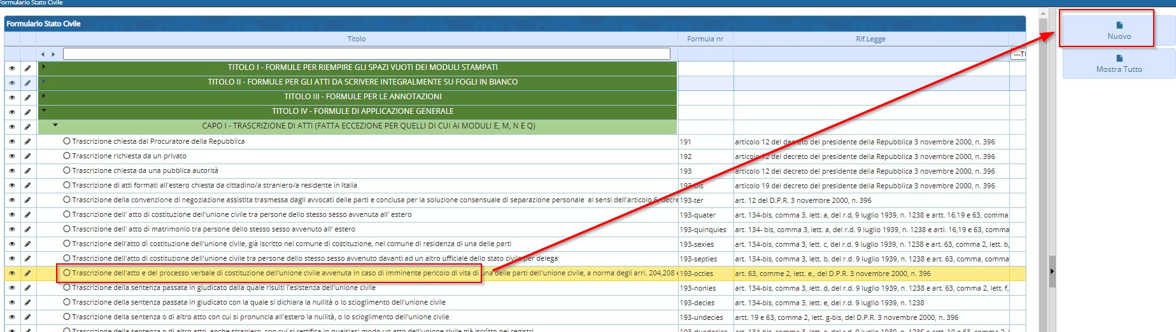Screen dimensions: 1176x332
Task: Click the pencil edit icon for TITOLO II row
Action: point(27,83)
